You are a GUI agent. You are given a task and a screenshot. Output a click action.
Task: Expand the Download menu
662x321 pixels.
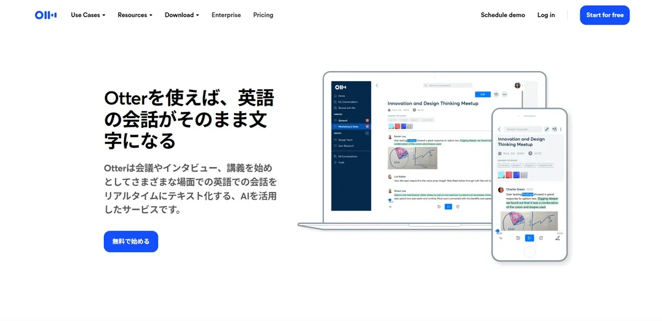click(x=182, y=15)
